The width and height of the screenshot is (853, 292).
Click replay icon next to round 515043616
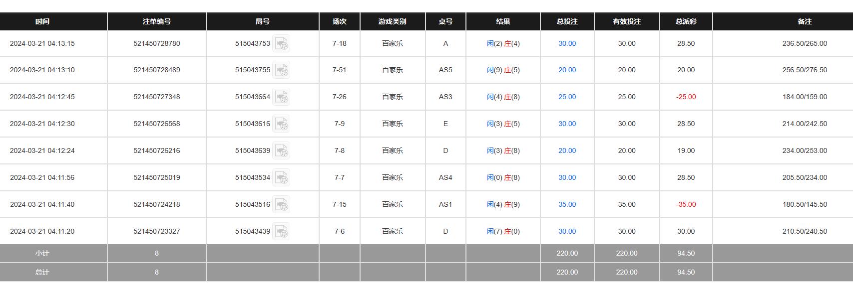pyautogui.click(x=281, y=124)
